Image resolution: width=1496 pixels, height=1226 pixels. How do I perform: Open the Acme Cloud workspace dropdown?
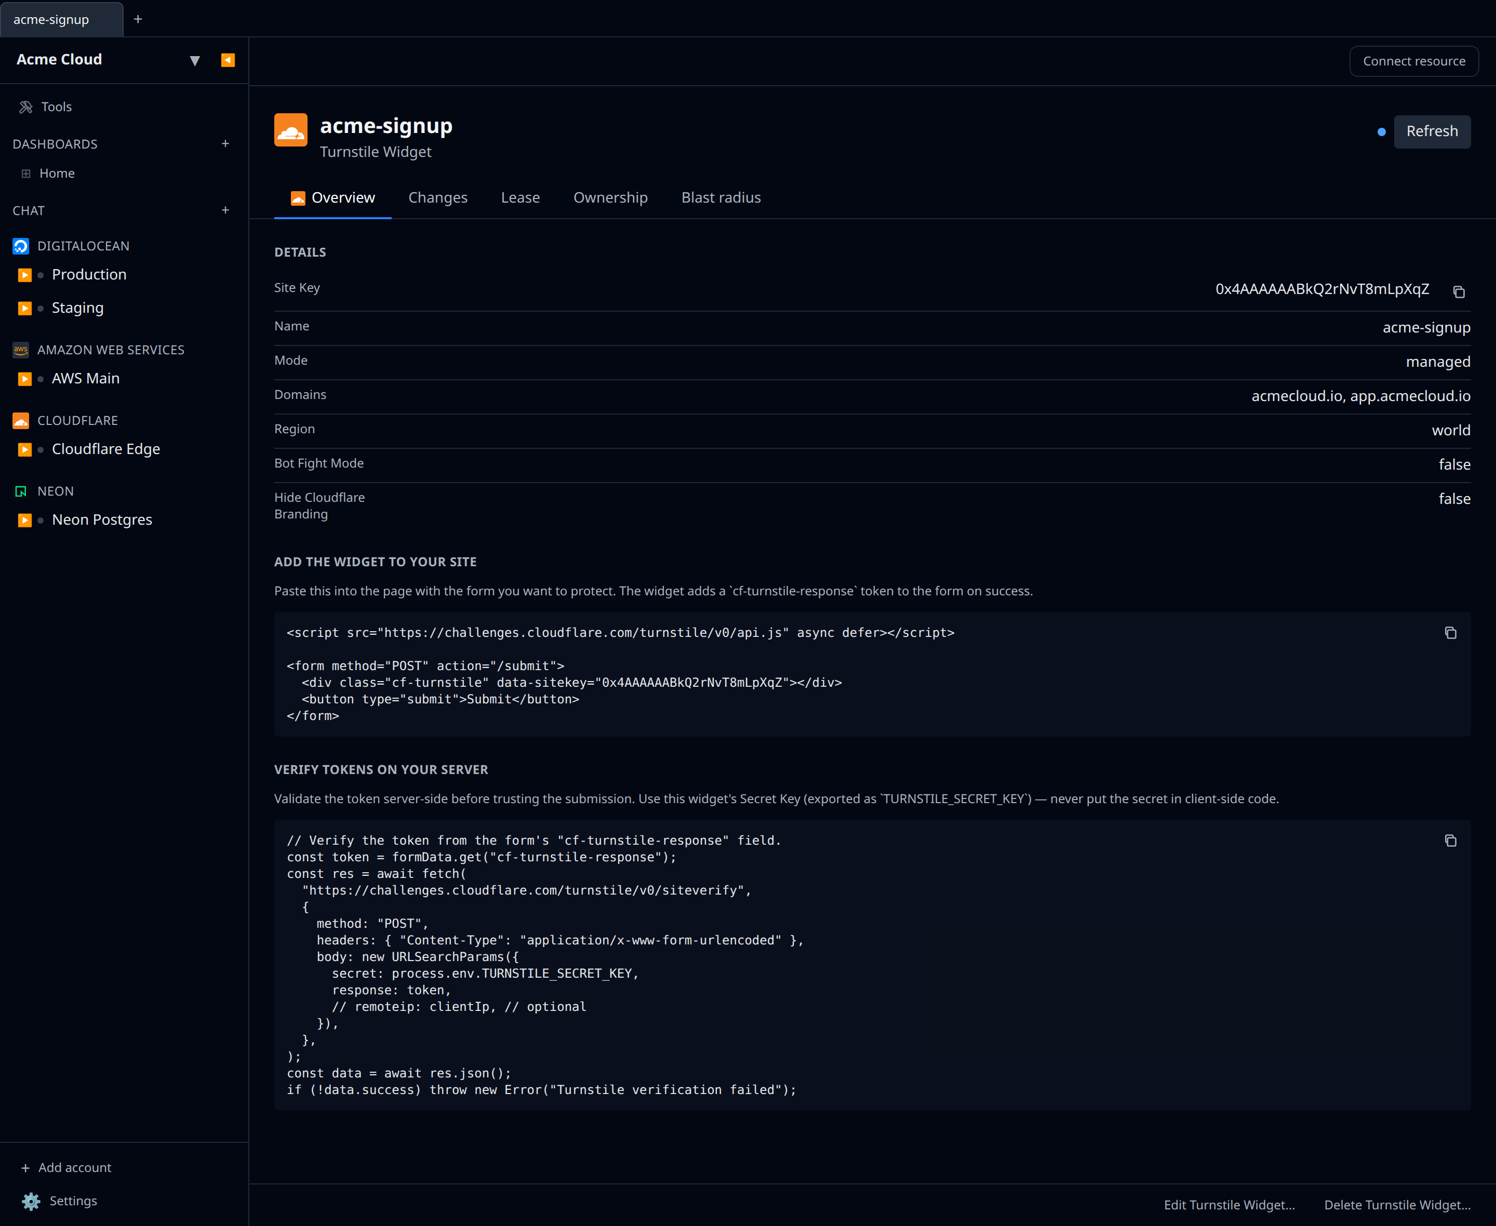click(195, 61)
